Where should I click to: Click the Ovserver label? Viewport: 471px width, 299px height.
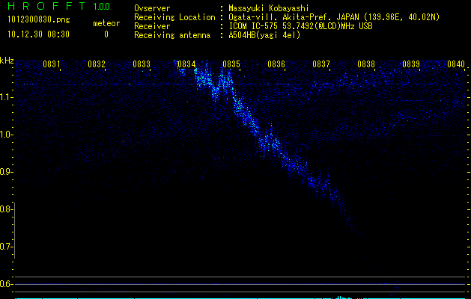pos(152,8)
